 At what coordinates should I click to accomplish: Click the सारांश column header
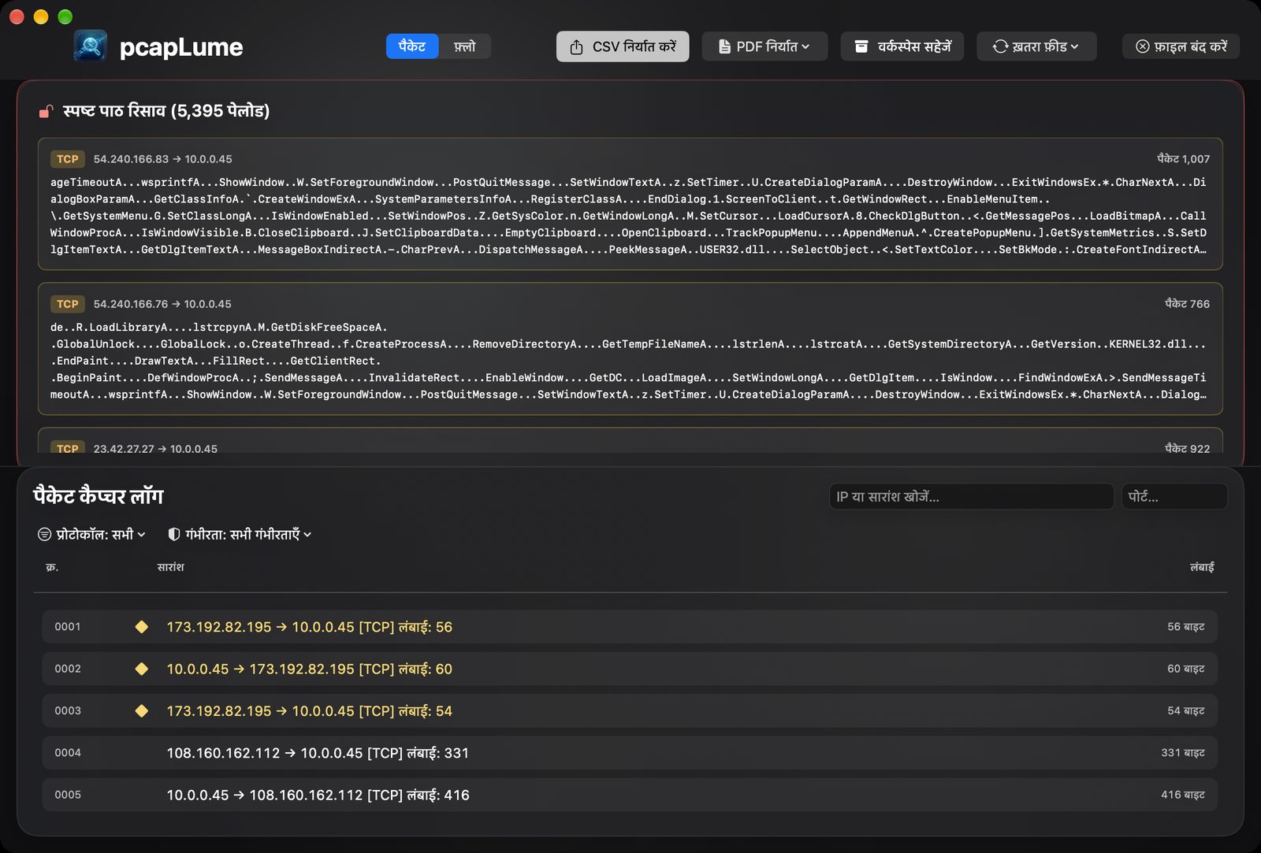[170, 567]
